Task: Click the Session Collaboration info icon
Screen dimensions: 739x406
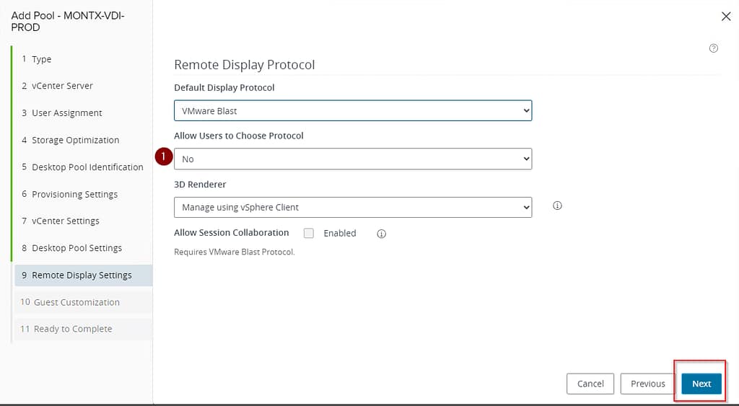Action: pos(382,234)
